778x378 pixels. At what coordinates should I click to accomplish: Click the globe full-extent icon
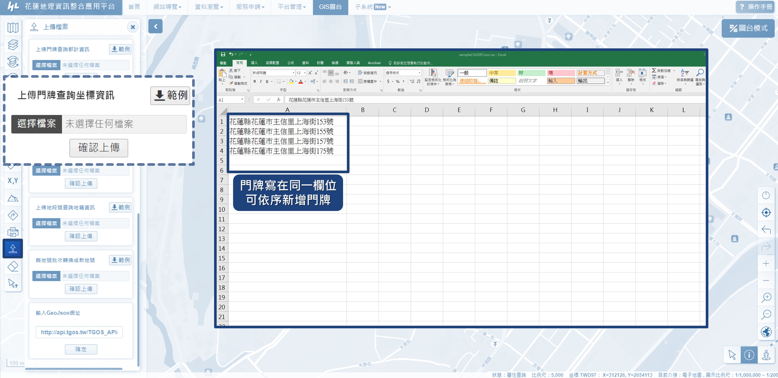click(x=766, y=332)
